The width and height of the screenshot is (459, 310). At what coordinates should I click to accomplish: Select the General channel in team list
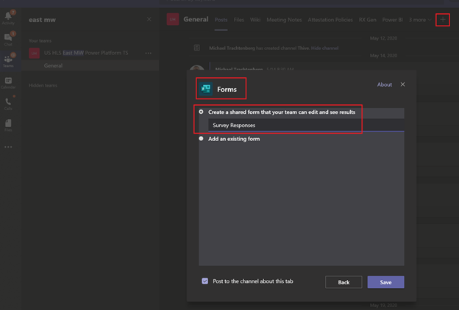tap(90, 65)
